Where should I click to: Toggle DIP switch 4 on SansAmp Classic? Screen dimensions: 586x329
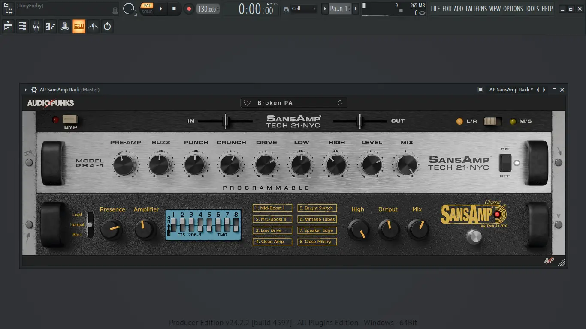tap(200, 224)
